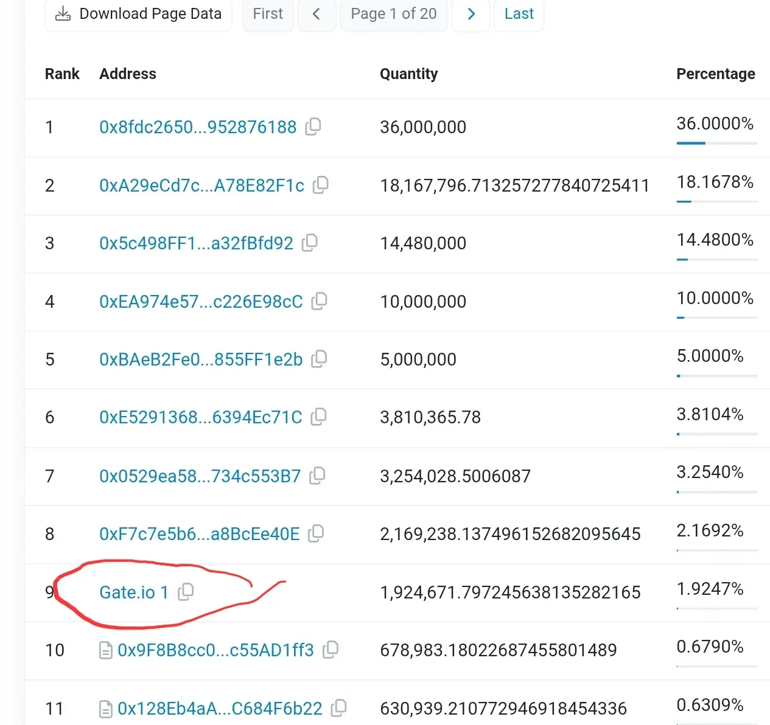Open holder 0xE5291368...6394Ec71C
The width and height of the screenshot is (770, 725).
201,417
